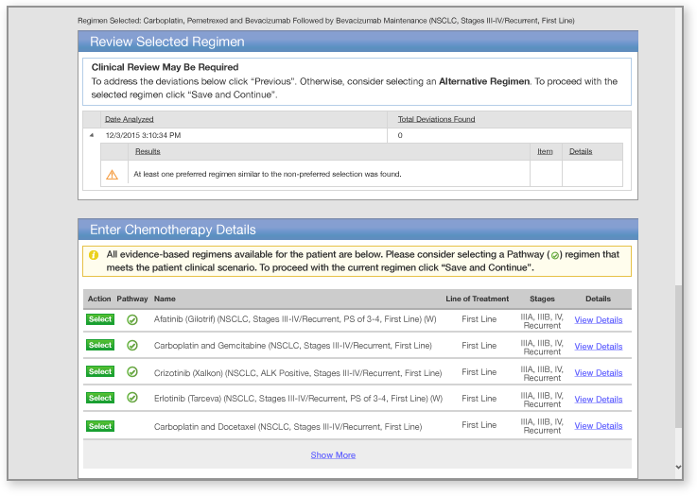Viewport: 697px width, 496px height.
Task: Click Pathway checkmark icon for Afatinib (Gilotrif)
Action: [132, 319]
